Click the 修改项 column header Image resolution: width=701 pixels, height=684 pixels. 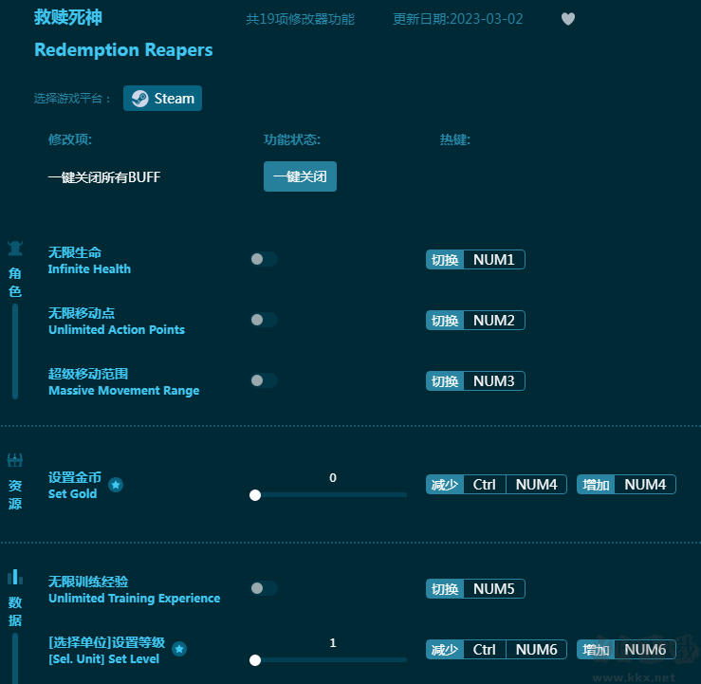pos(70,139)
